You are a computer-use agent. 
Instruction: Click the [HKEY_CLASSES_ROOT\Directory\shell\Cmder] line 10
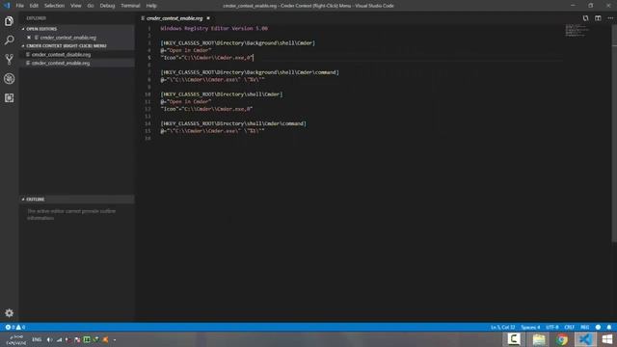(222, 94)
